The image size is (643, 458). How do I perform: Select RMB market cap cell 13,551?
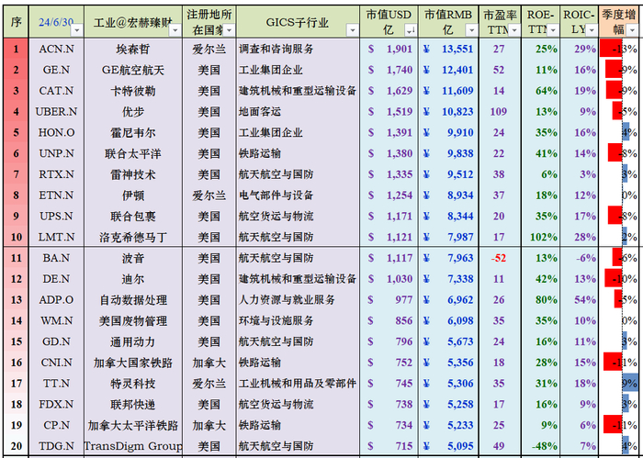coord(448,50)
